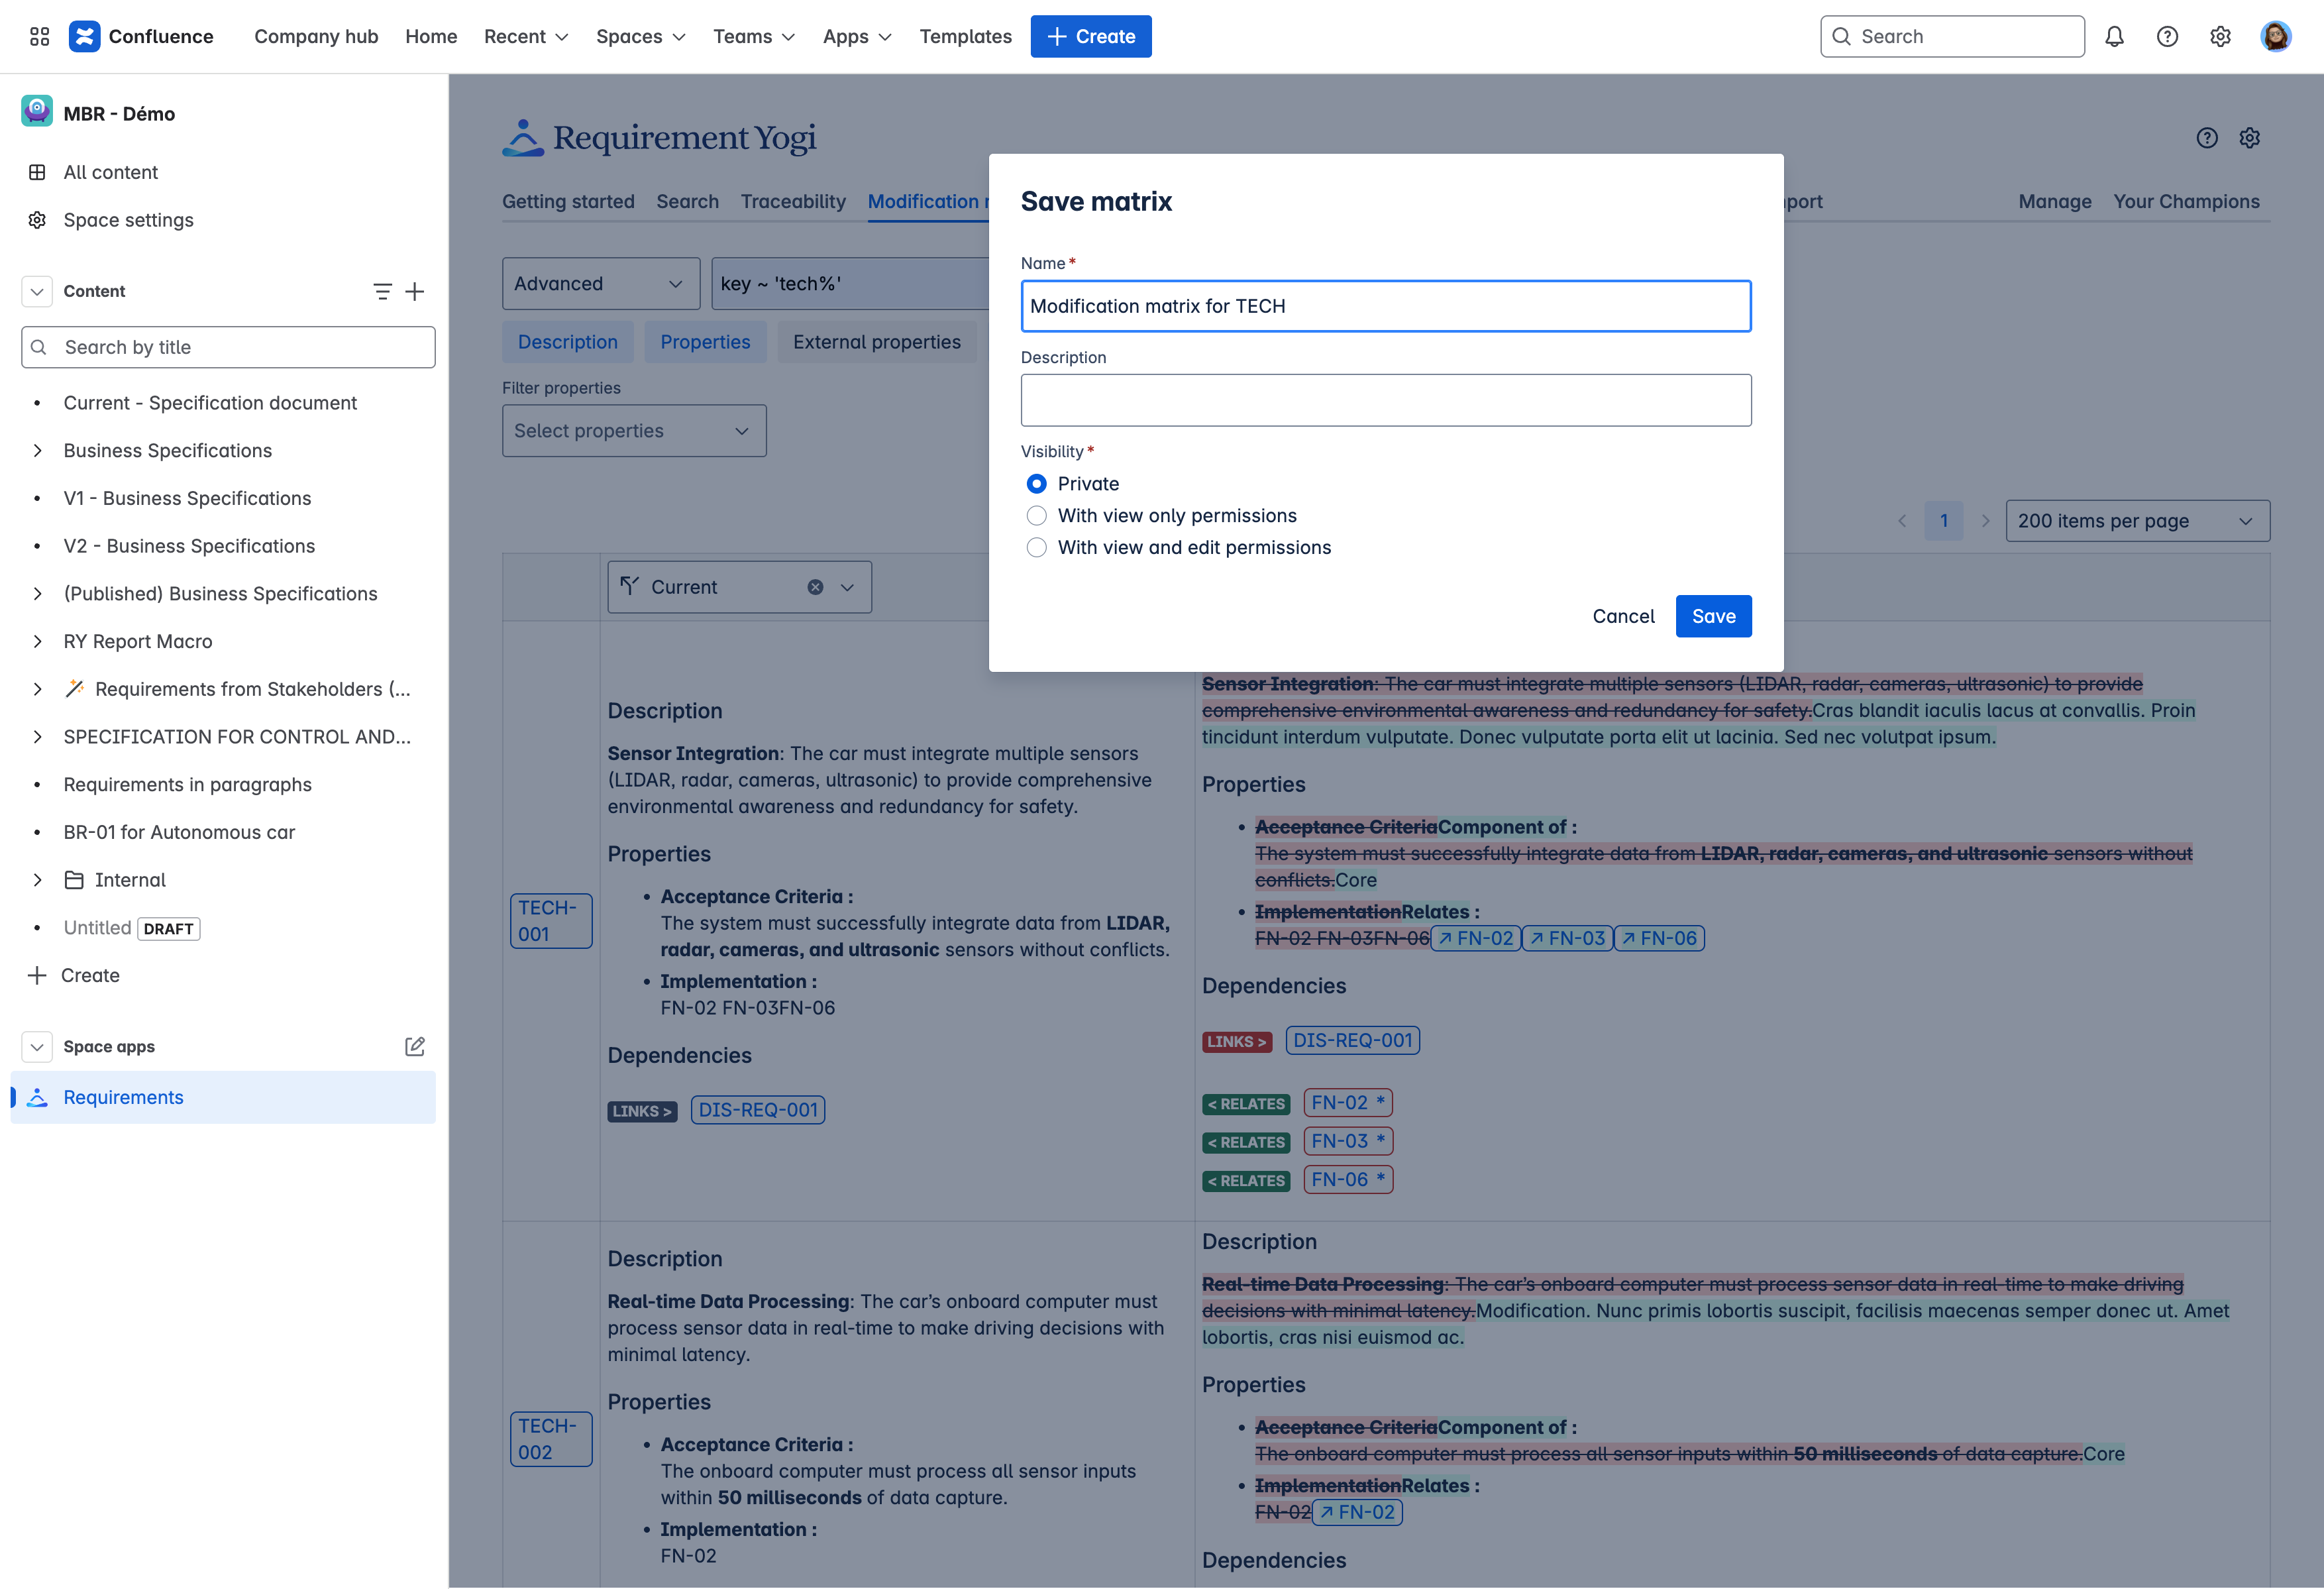Click the Search by title field
The height and width of the screenshot is (1589, 2324).
click(x=228, y=347)
